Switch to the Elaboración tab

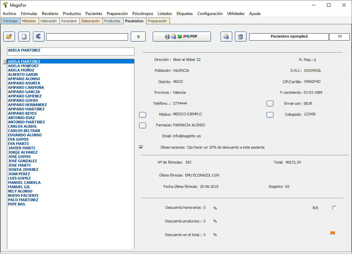(90, 21)
